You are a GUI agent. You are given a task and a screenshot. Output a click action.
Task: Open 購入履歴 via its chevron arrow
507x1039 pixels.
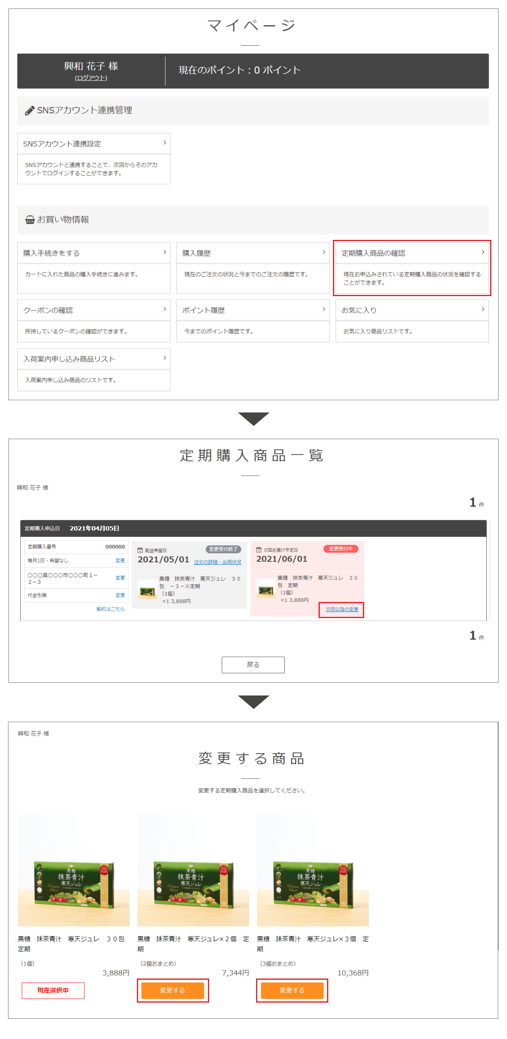[x=324, y=252]
